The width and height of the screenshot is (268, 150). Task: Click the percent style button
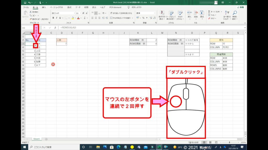tap(143, 18)
